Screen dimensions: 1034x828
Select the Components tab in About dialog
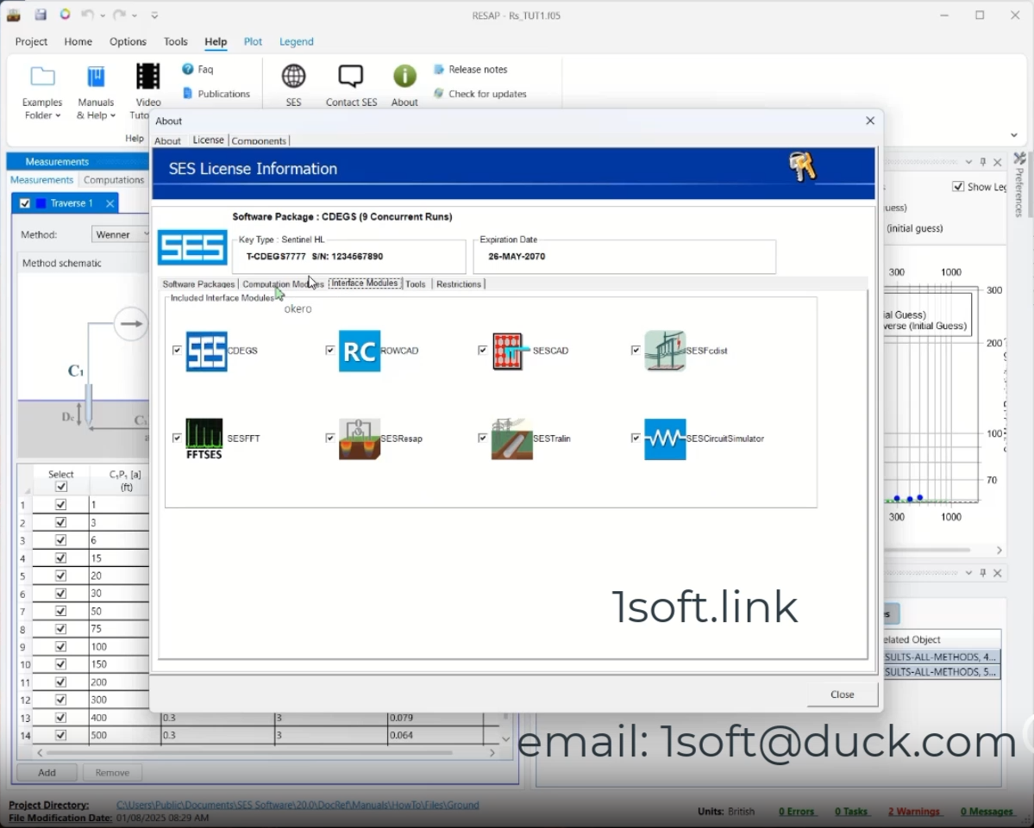[259, 141]
